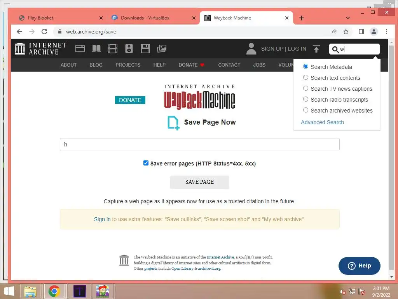Open the projects footer link
398x299 pixels.
coord(151,269)
